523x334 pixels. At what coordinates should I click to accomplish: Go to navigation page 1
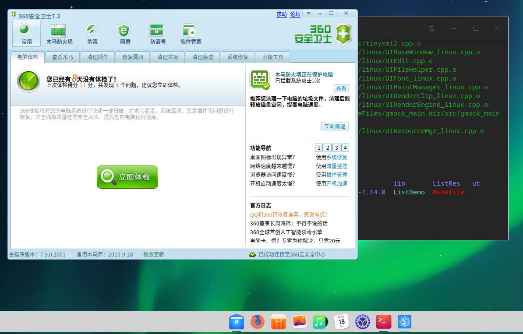319,148
